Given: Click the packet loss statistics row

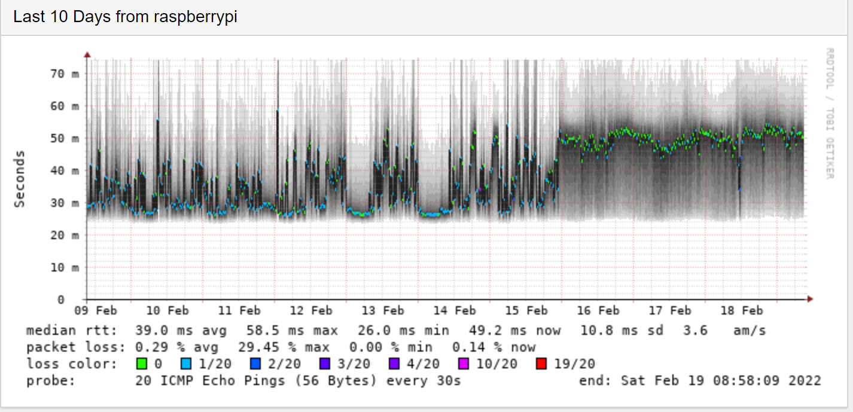Looking at the screenshot, I should point(281,347).
